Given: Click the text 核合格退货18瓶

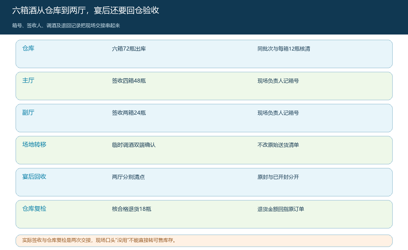Looking at the screenshot, I should coord(132,209).
